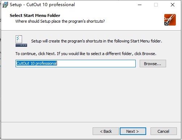Click the highlighted CutOut 10 professional folder text
Image resolution: width=182 pixels, height=140 pixels.
pyautogui.click(x=37, y=63)
